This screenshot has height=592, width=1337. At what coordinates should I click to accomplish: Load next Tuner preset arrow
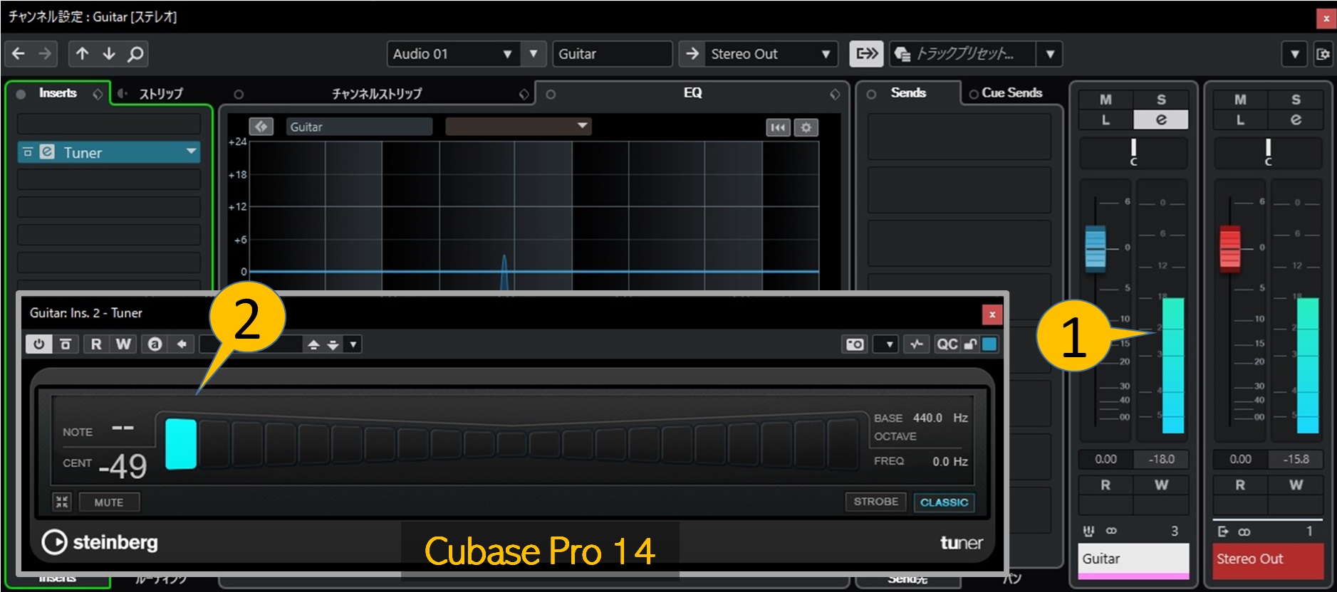pyautogui.click(x=333, y=345)
